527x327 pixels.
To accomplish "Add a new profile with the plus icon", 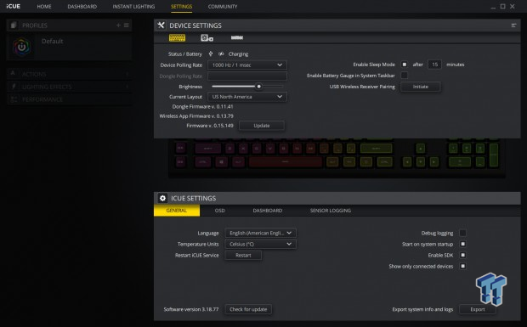I will pos(118,25).
